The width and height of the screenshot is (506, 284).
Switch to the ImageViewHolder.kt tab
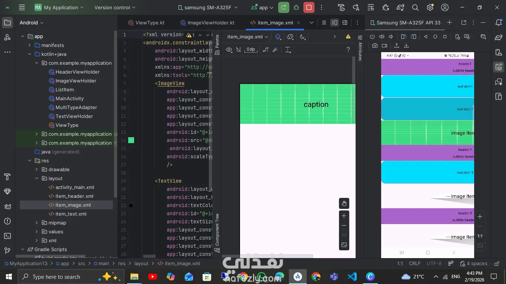tap(211, 23)
